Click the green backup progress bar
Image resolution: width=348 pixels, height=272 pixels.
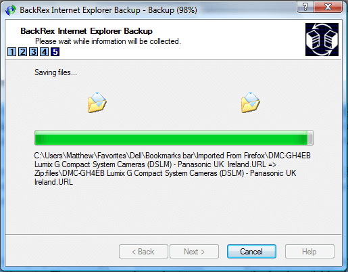[x=174, y=137]
